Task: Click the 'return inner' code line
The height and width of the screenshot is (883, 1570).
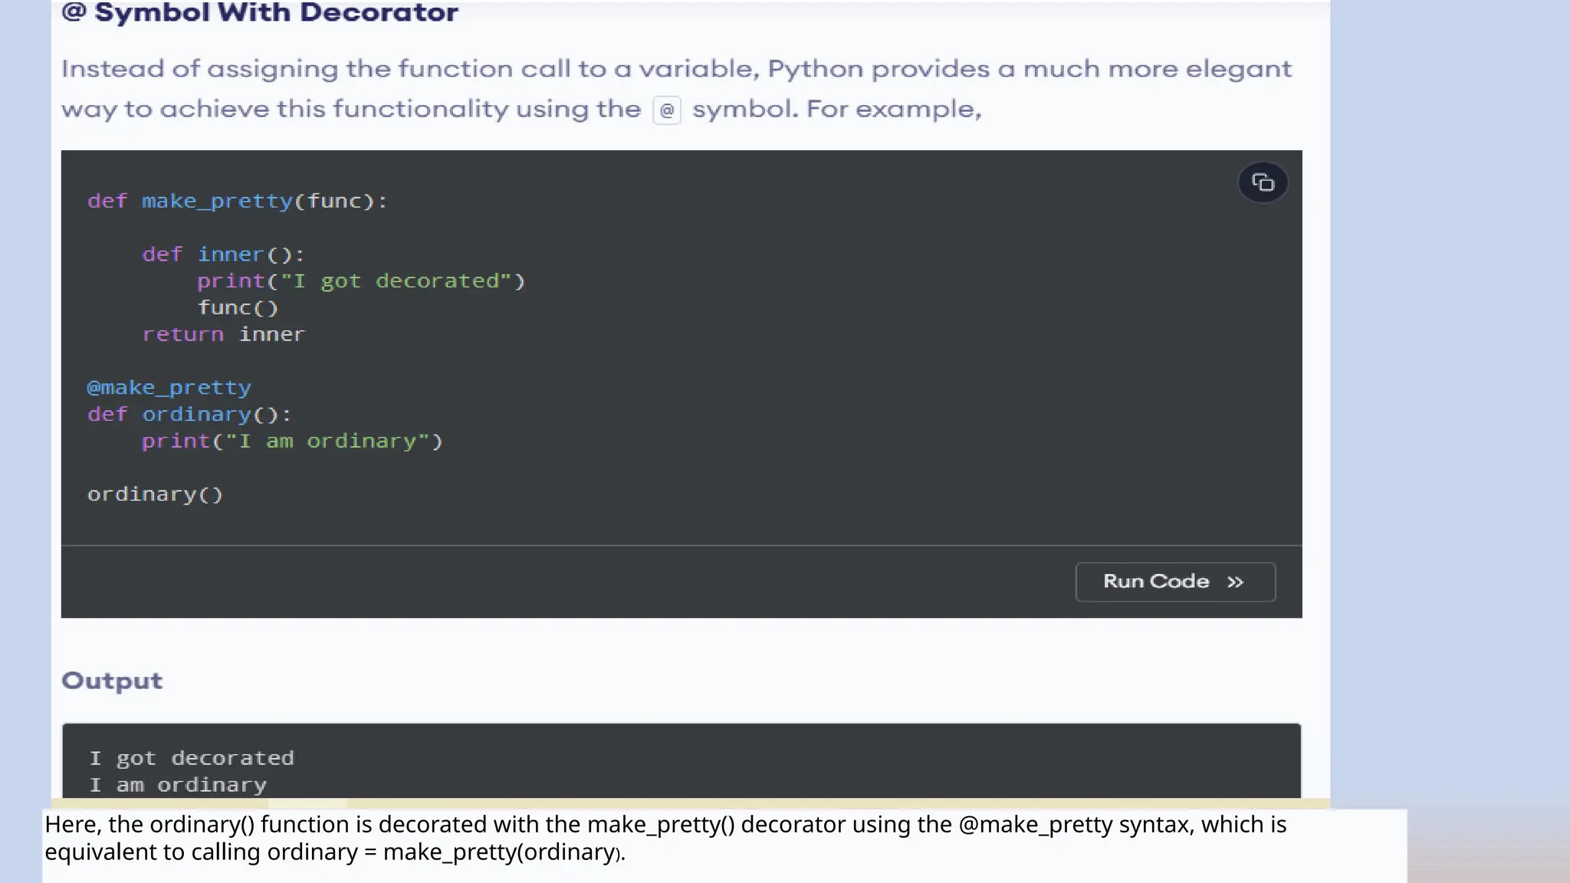Action: point(224,334)
